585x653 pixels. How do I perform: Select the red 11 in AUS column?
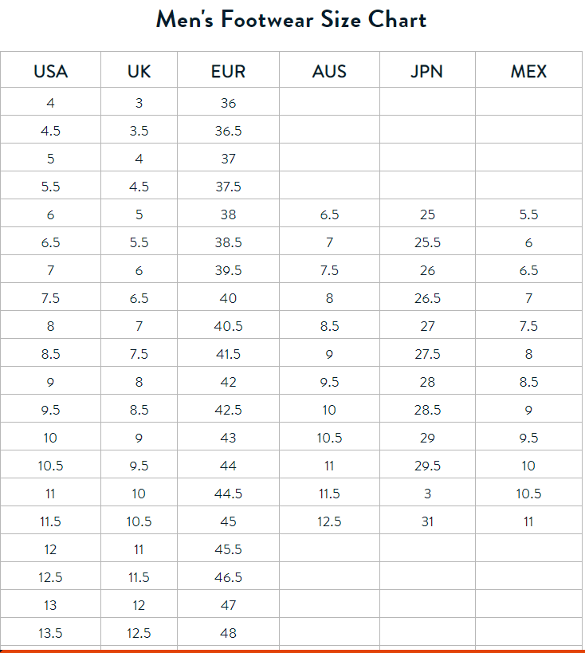coord(329,466)
